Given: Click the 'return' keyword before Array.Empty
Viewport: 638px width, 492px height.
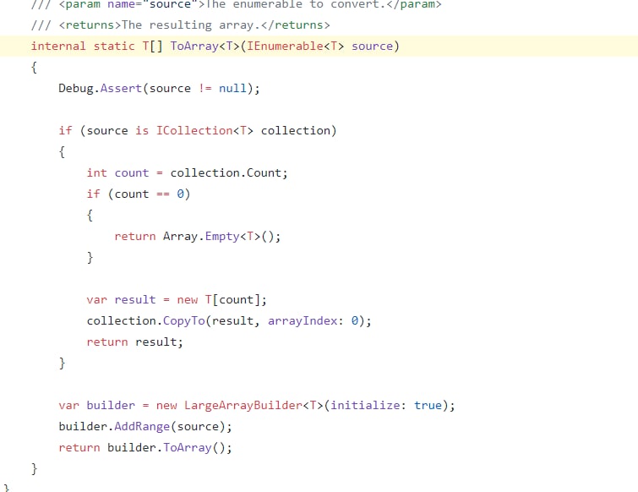Looking at the screenshot, I should (134, 237).
